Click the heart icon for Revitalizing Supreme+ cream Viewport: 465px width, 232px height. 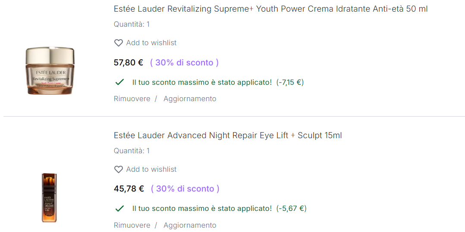tap(118, 43)
